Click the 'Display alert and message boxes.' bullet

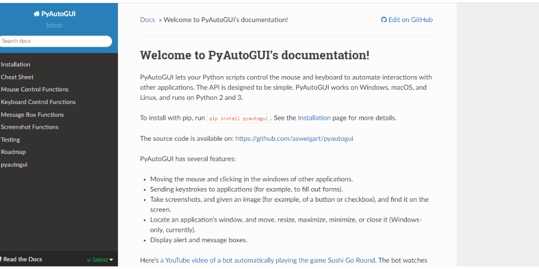(198, 240)
